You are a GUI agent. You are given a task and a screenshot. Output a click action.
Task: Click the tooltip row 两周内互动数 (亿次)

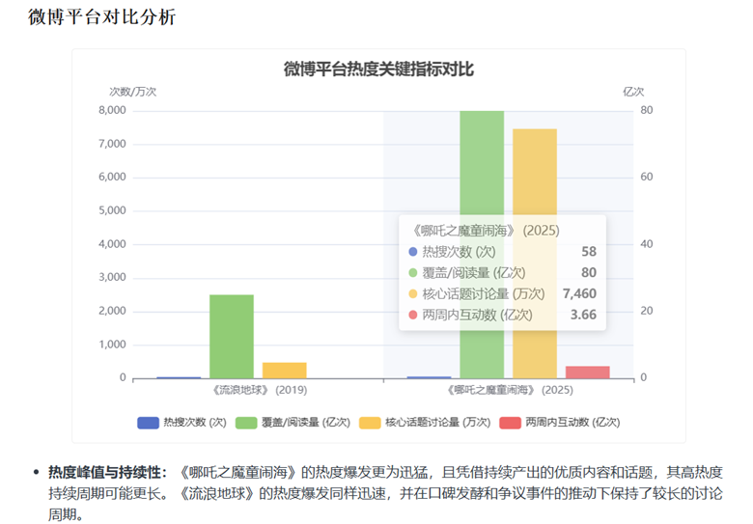click(502, 315)
